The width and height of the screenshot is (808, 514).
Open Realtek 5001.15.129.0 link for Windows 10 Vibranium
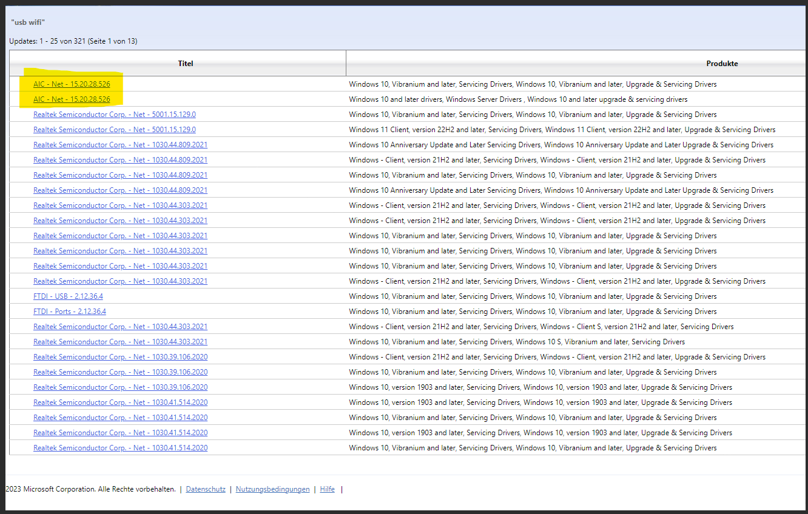(115, 115)
